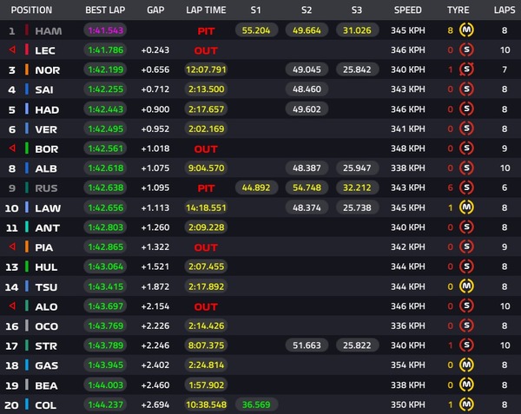
Task: Click the GAP column header
Action: point(155,10)
